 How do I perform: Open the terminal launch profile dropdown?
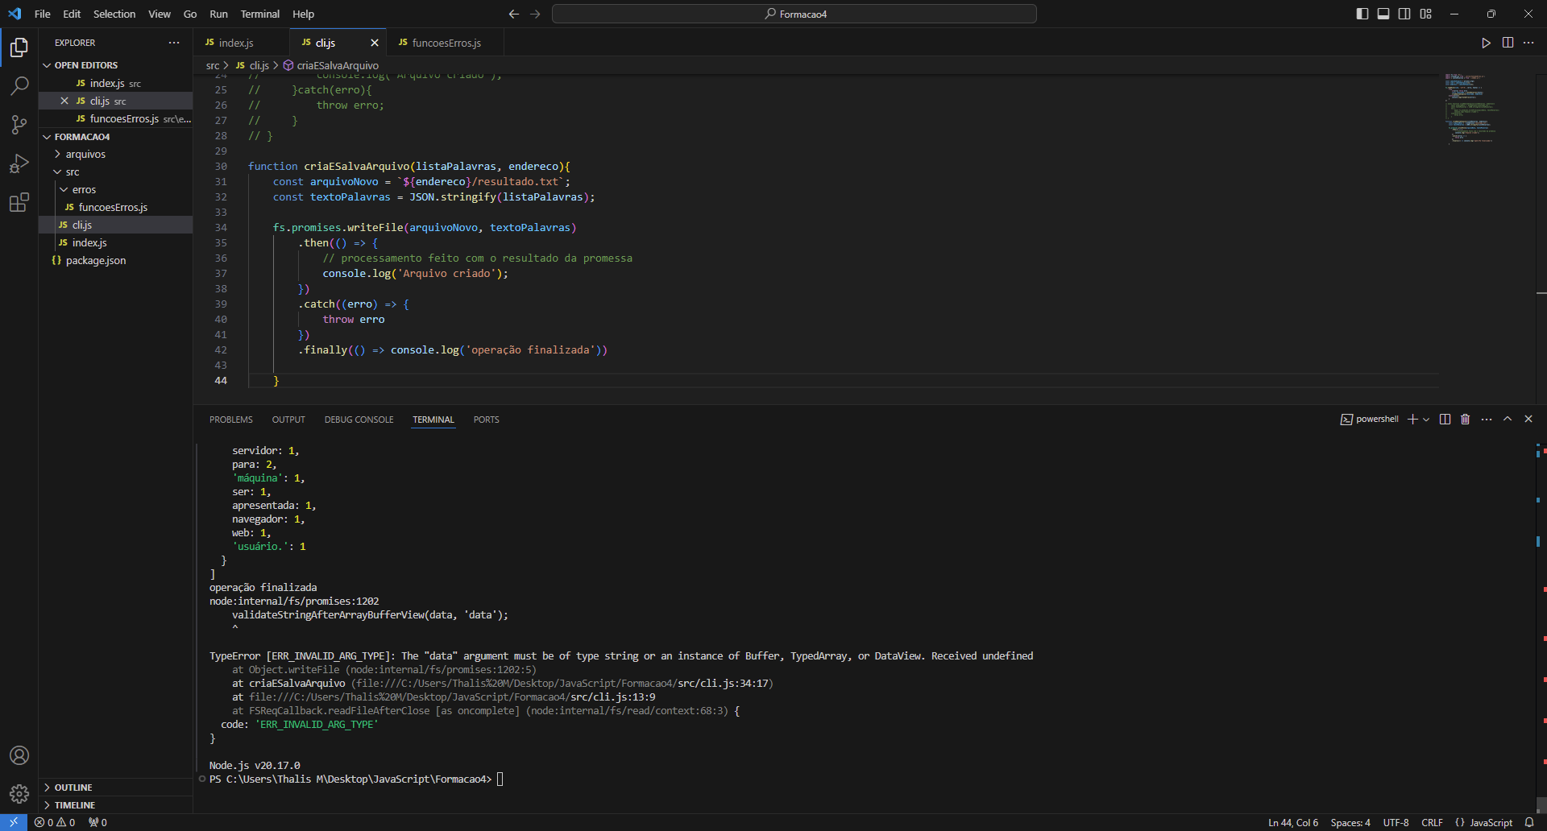pos(1426,420)
